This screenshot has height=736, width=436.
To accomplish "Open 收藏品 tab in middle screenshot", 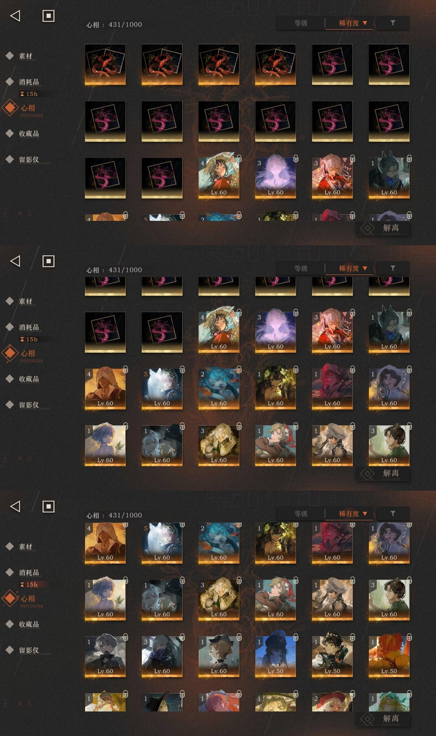I will [29, 379].
